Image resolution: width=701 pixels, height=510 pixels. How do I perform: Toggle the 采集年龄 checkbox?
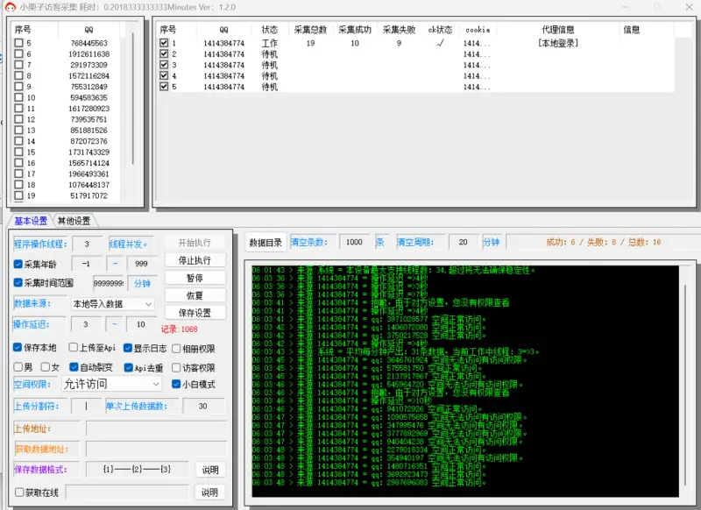tap(19, 264)
